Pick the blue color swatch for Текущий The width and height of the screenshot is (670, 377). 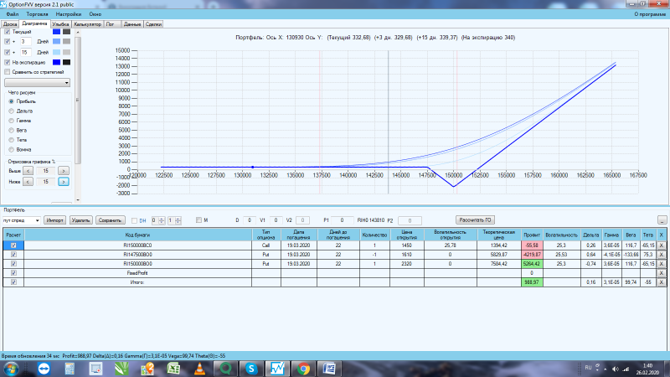point(56,32)
